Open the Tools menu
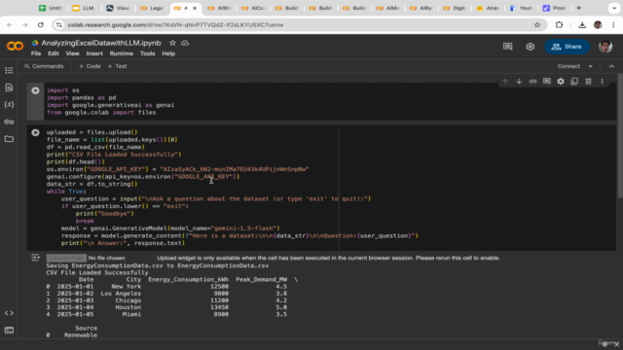This screenshot has height=350, width=623. 147,53
